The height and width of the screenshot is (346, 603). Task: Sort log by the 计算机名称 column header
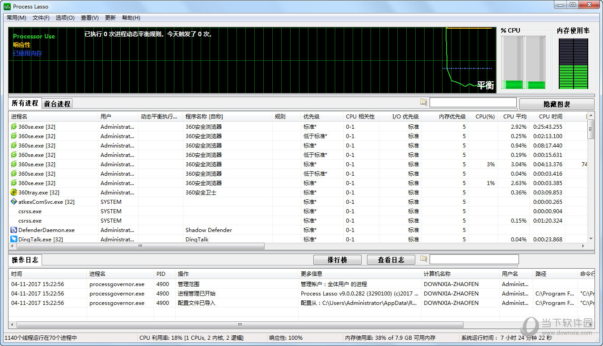[460, 274]
